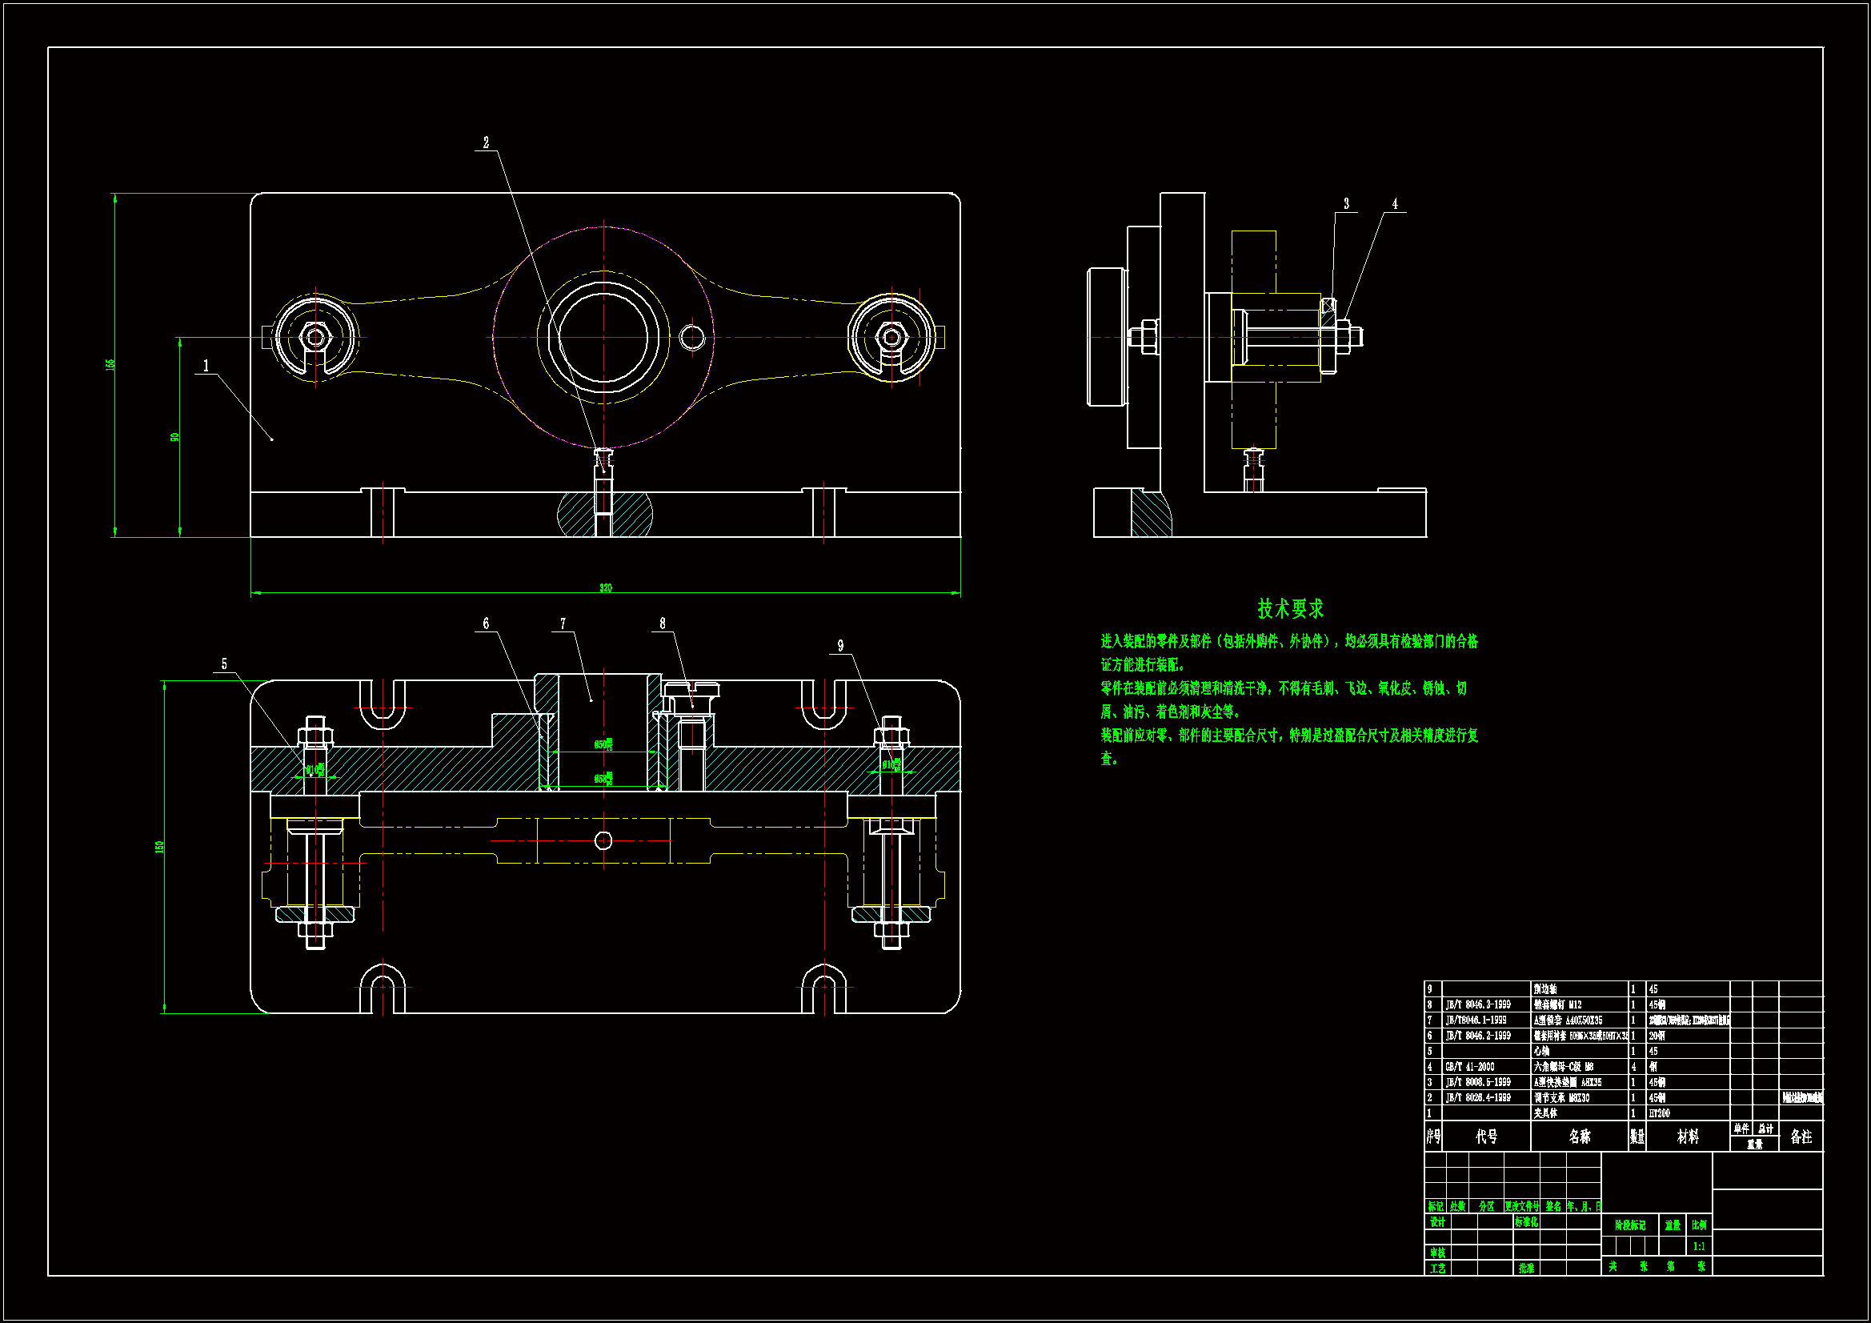Click the 技术要求 heading text
Image resolution: width=1871 pixels, height=1323 pixels.
click(x=1290, y=608)
